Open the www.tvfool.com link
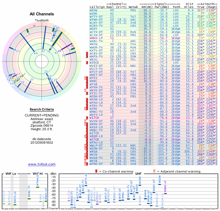The image size is (220, 211). pyautogui.click(x=42, y=164)
